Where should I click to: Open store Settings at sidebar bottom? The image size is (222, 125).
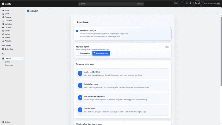pyautogui.click(x=8, y=122)
